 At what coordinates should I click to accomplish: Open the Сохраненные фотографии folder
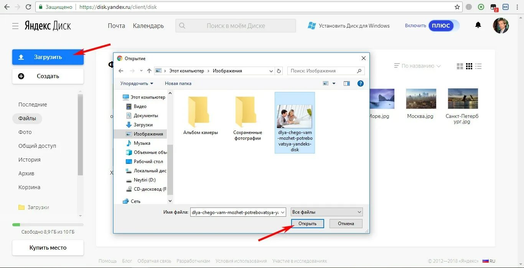click(x=247, y=118)
